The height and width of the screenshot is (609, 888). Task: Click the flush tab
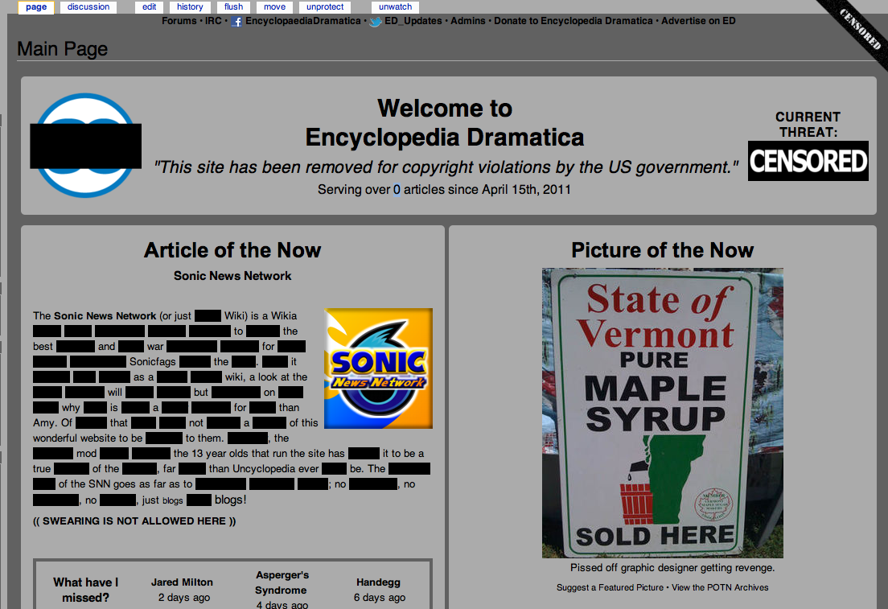pos(234,7)
